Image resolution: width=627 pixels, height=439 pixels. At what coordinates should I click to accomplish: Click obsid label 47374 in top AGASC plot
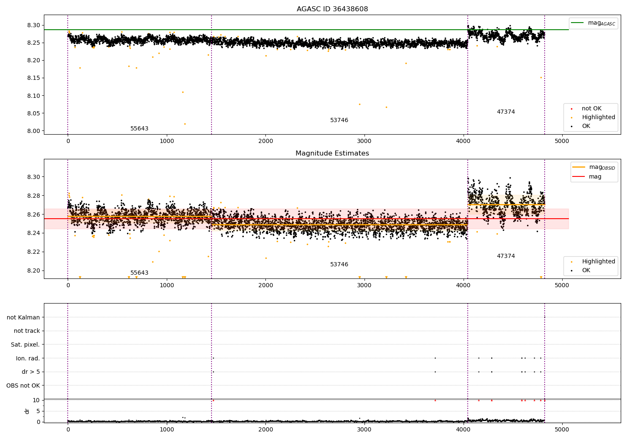pos(506,112)
